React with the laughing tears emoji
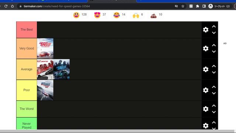236x133 pixels. (117, 15)
